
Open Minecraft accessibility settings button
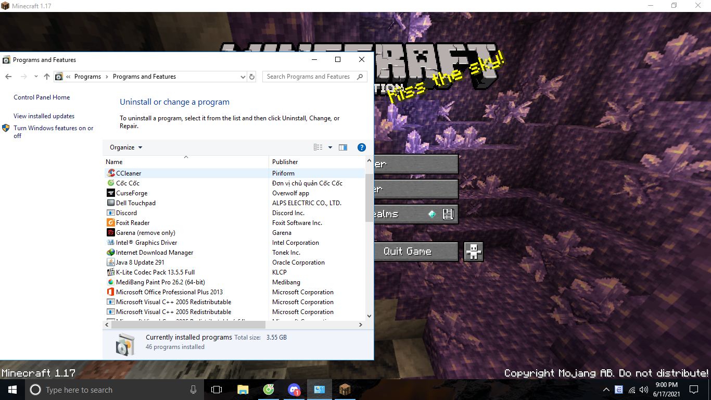point(474,252)
